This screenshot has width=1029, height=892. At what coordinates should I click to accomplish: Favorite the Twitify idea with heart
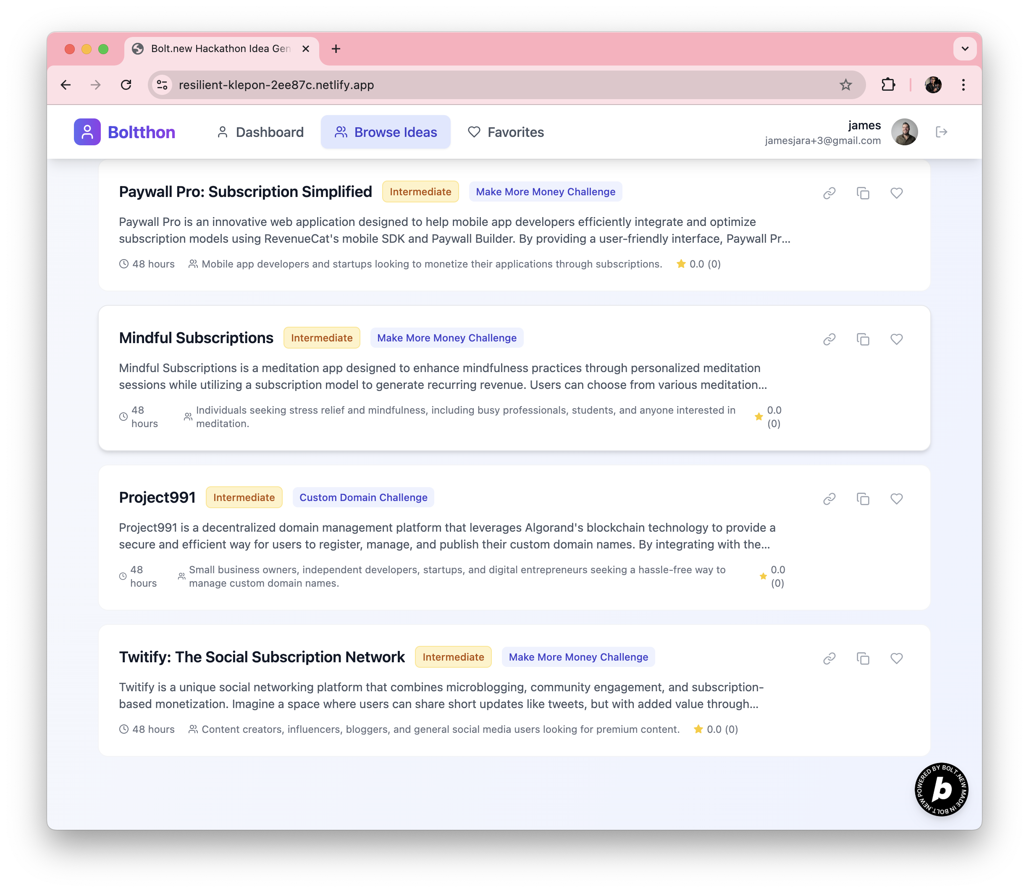896,659
